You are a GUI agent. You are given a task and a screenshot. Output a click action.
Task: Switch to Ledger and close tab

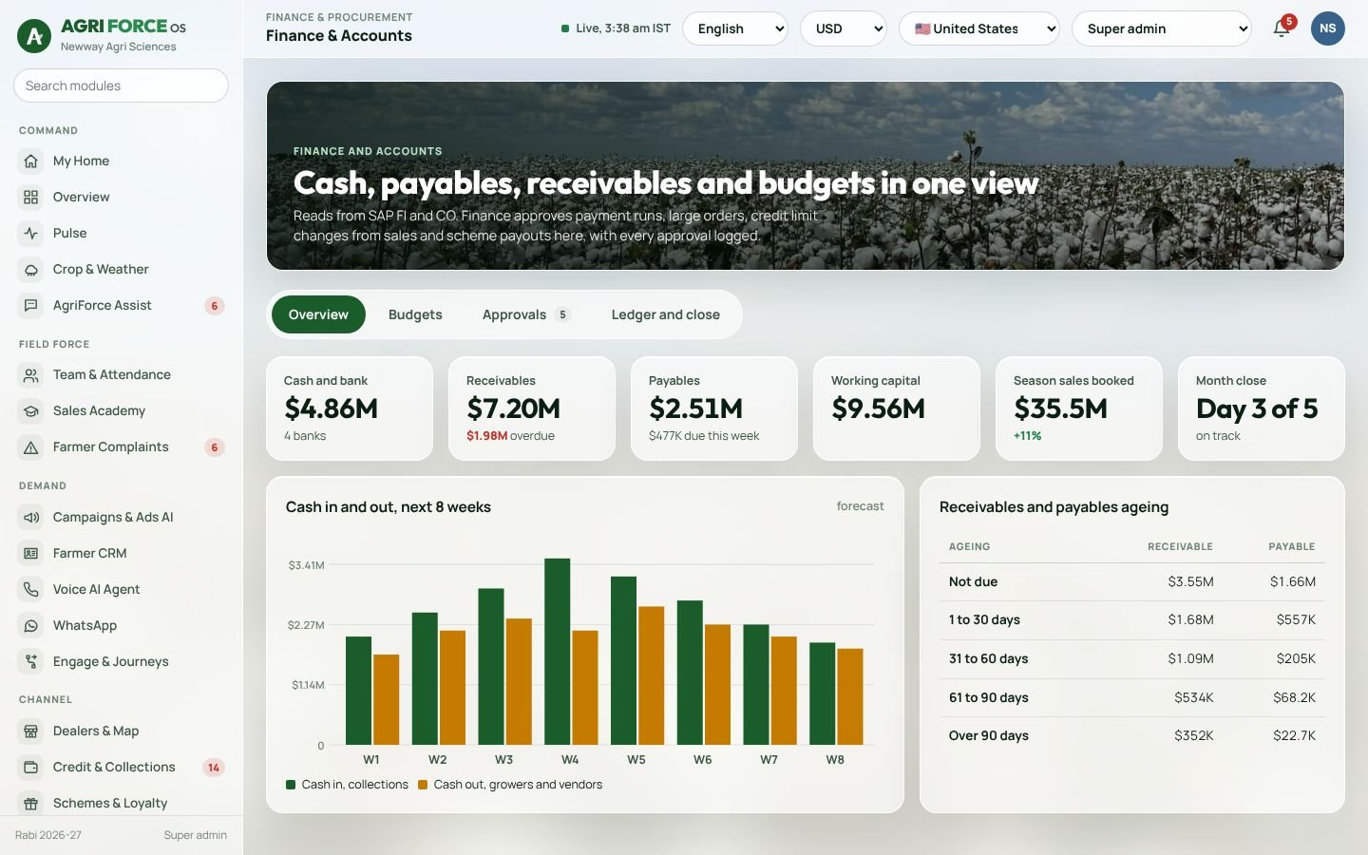pos(666,314)
